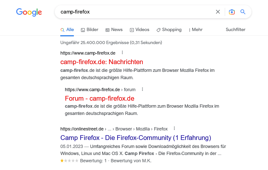Image resolution: width=268 pixels, height=170 pixels.
Task: Click the Google logo
Action: [x=29, y=12]
